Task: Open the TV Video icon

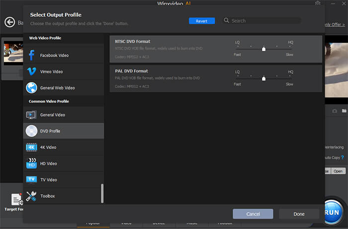Action: 32,179
